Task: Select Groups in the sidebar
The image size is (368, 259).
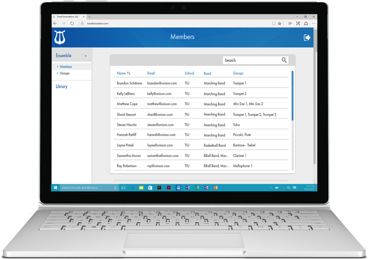Action: click(65, 73)
